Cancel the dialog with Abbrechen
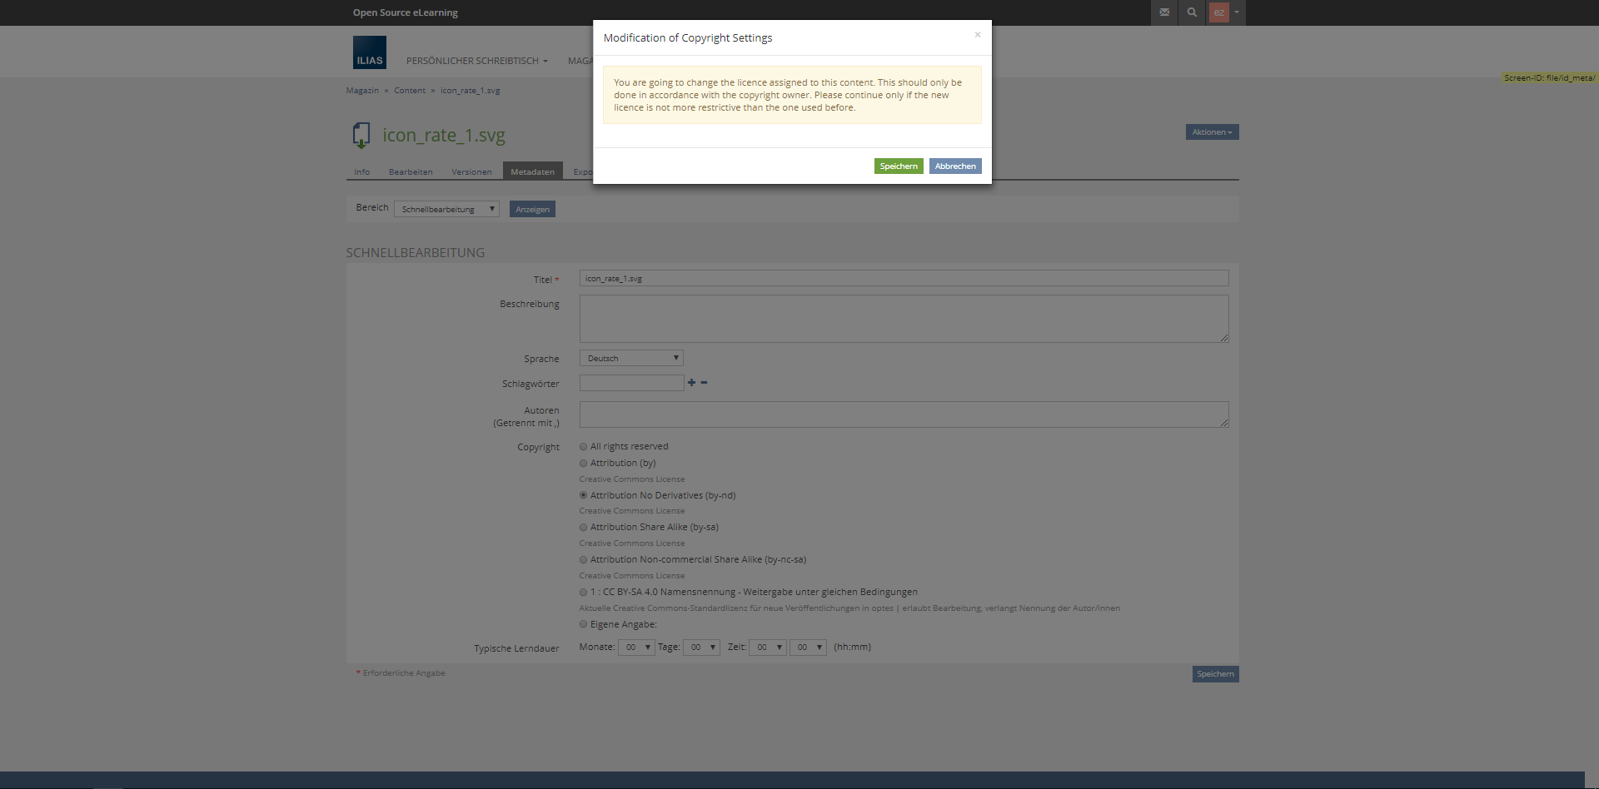 955,166
